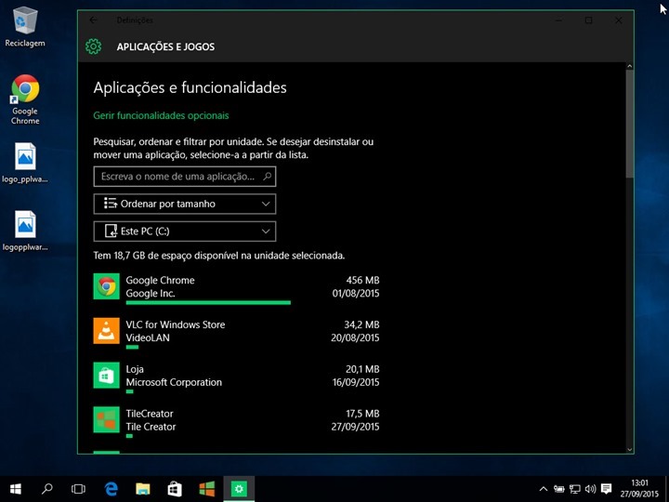Open Microsoft Edge from the taskbar
Viewport: 669px width, 502px height.
pyautogui.click(x=111, y=488)
